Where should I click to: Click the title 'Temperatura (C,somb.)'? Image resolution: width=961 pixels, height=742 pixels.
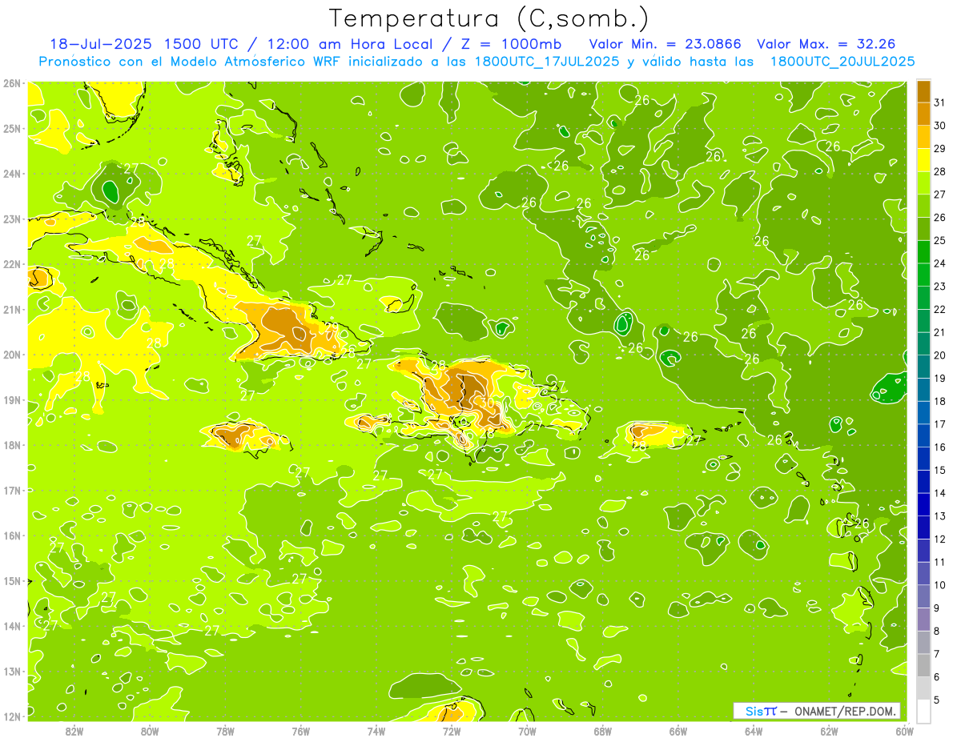(489, 18)
